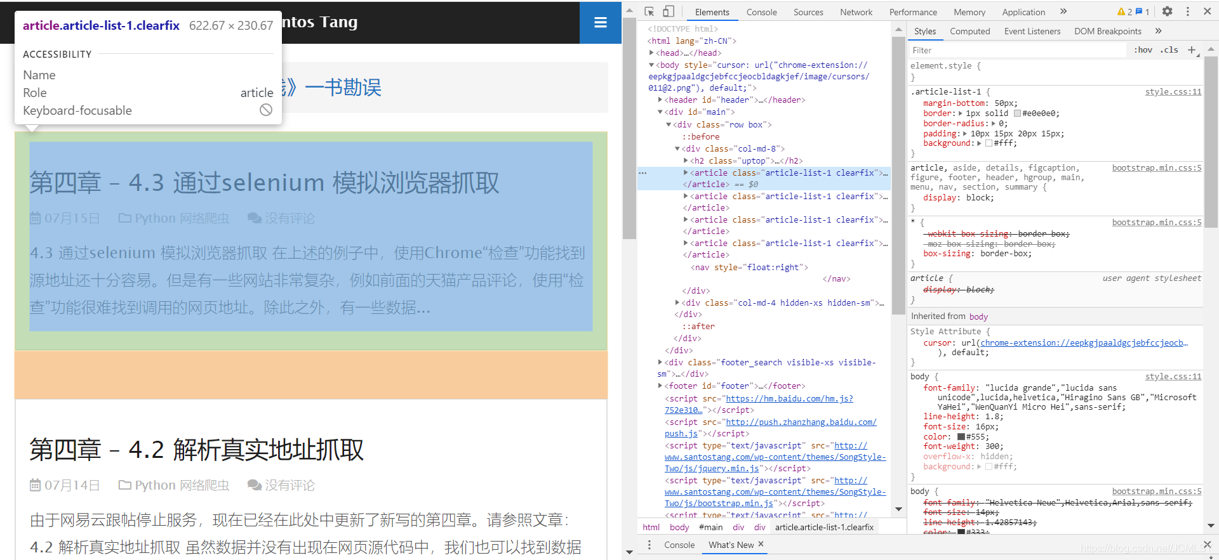Open style.css:11 link for .article-list-1

pyautogui.click(x=1173, y=92)
